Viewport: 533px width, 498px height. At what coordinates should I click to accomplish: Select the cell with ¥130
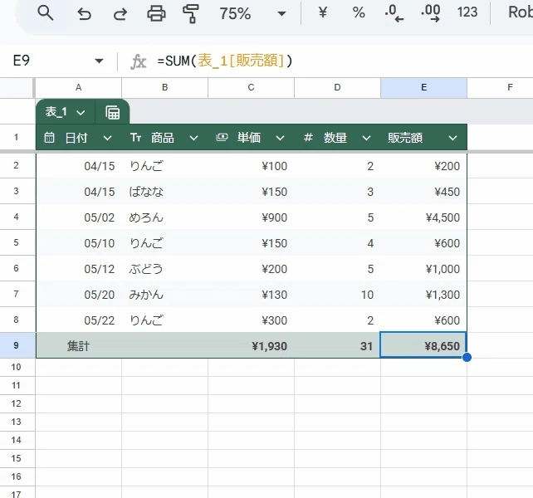(x=252, y=295)
